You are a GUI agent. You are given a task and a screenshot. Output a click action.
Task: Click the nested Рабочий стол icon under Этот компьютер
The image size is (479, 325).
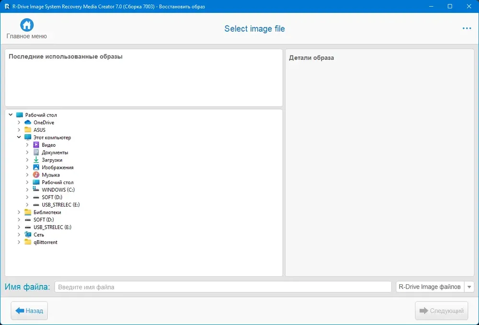coord(36,182)
